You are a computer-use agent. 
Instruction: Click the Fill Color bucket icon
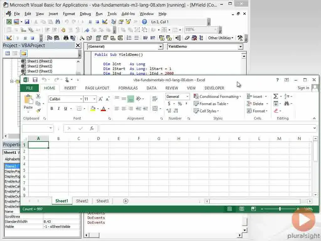(93, 109)
